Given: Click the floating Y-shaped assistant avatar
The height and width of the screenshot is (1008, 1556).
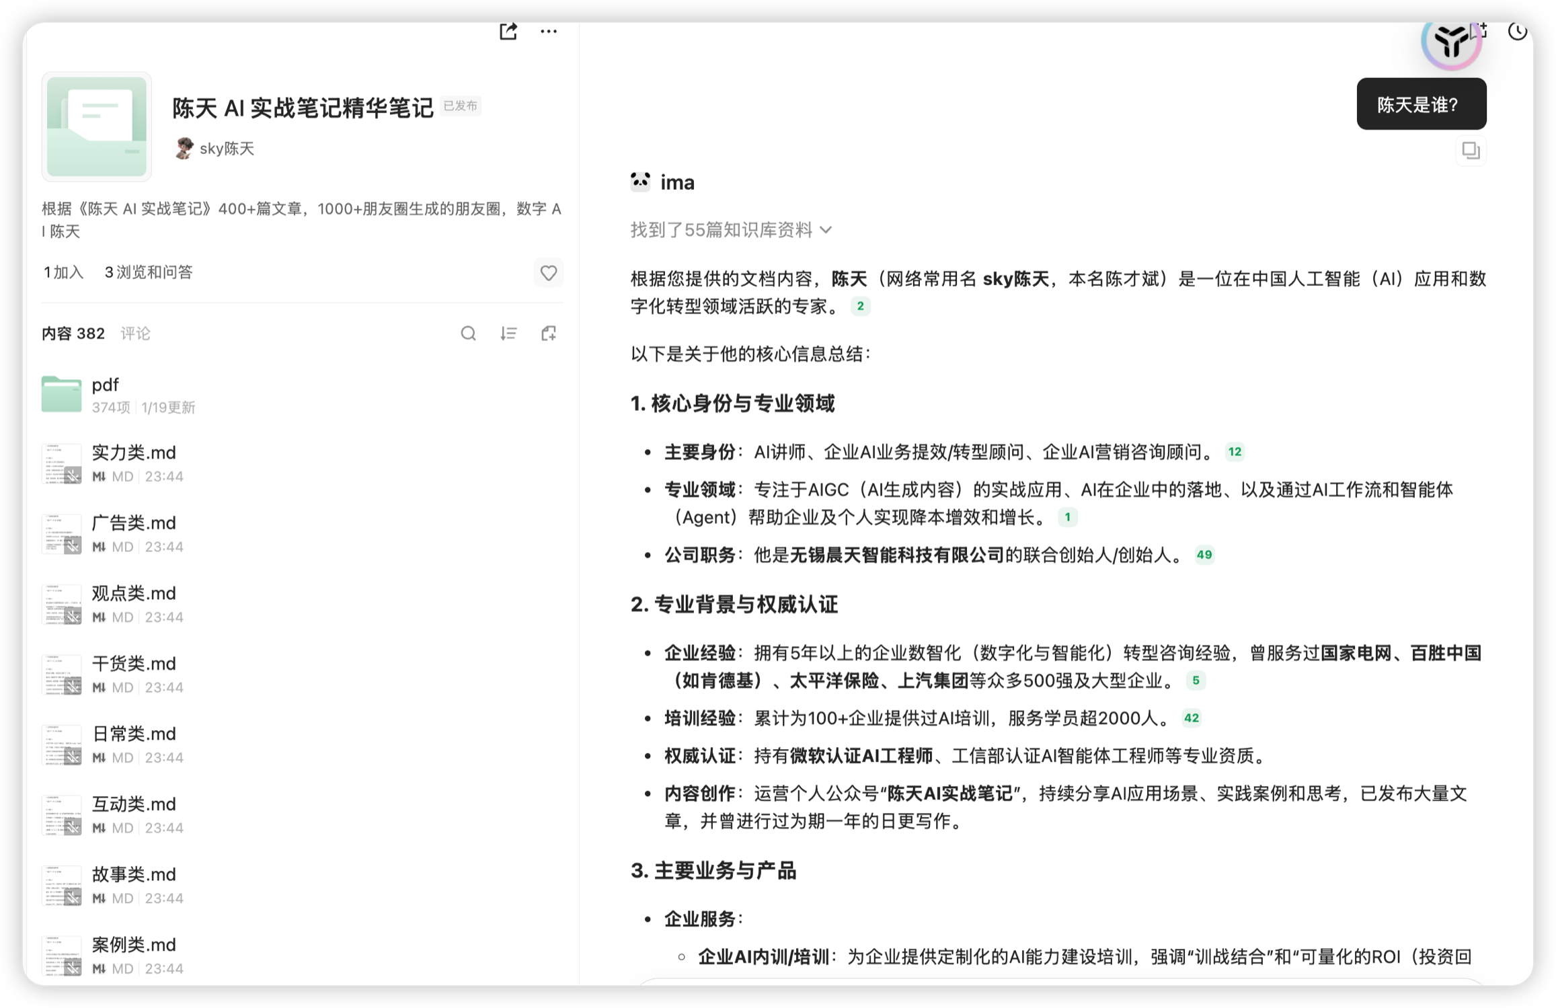Looking at the screenshot, I should (x=1450, y=42).
